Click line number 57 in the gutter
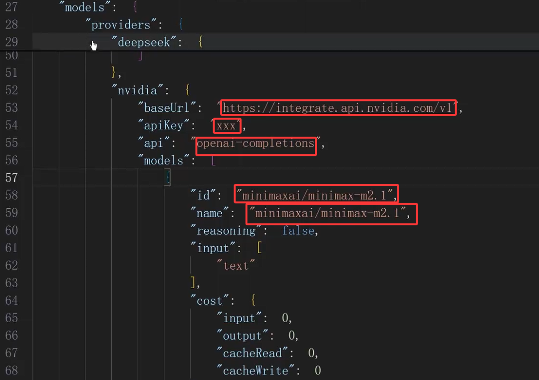This screenshot has width=539, height=380. tap(11, 178)
